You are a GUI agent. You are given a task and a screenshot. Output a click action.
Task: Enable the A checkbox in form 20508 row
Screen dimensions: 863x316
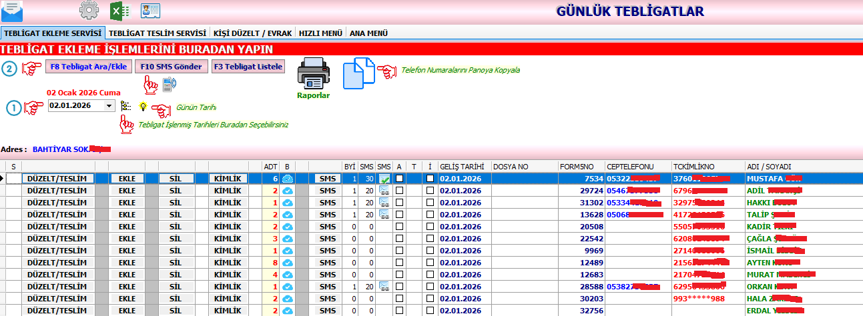pos(399,227)
